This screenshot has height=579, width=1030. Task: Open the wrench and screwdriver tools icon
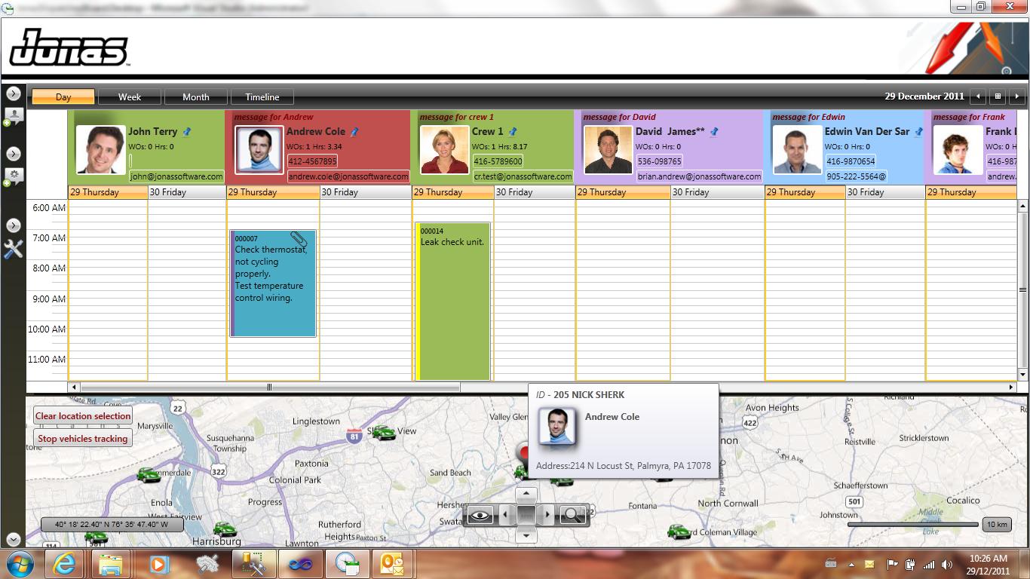(x=14, y=249)
